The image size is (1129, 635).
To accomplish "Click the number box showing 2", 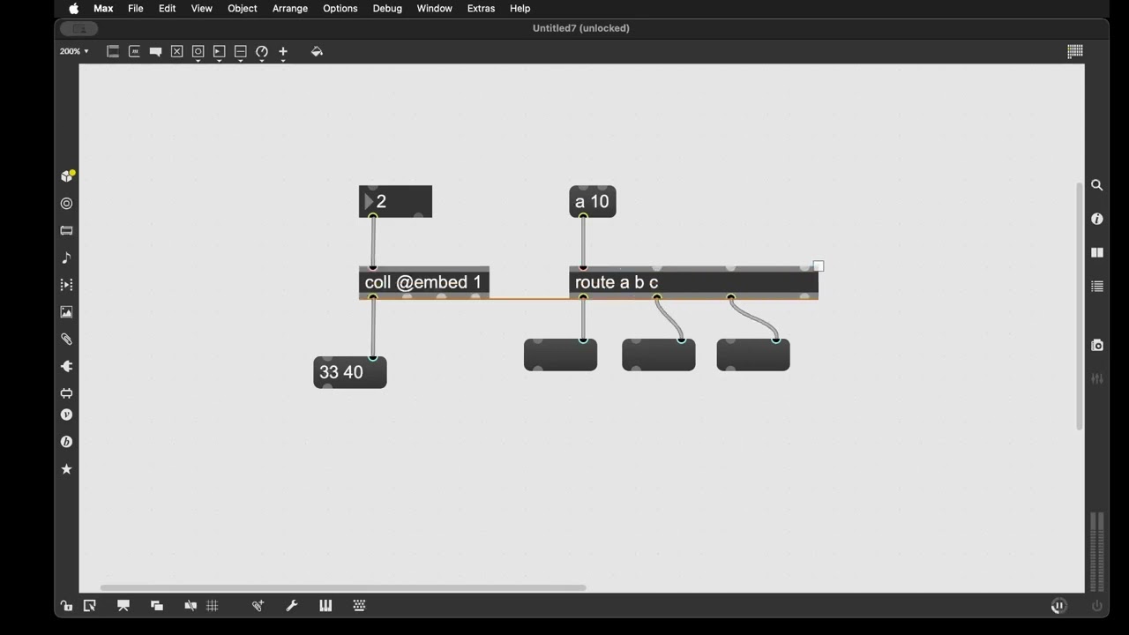I will pyautogui.click(x=395, y=202).
